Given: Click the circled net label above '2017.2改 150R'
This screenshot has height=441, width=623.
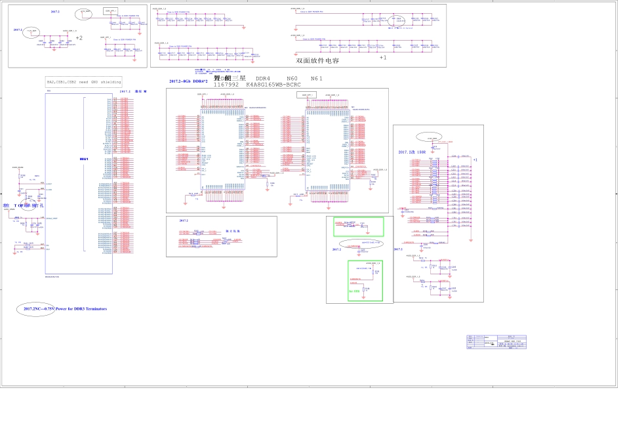Looking at the screenshot, I should (x=433, y=139).
